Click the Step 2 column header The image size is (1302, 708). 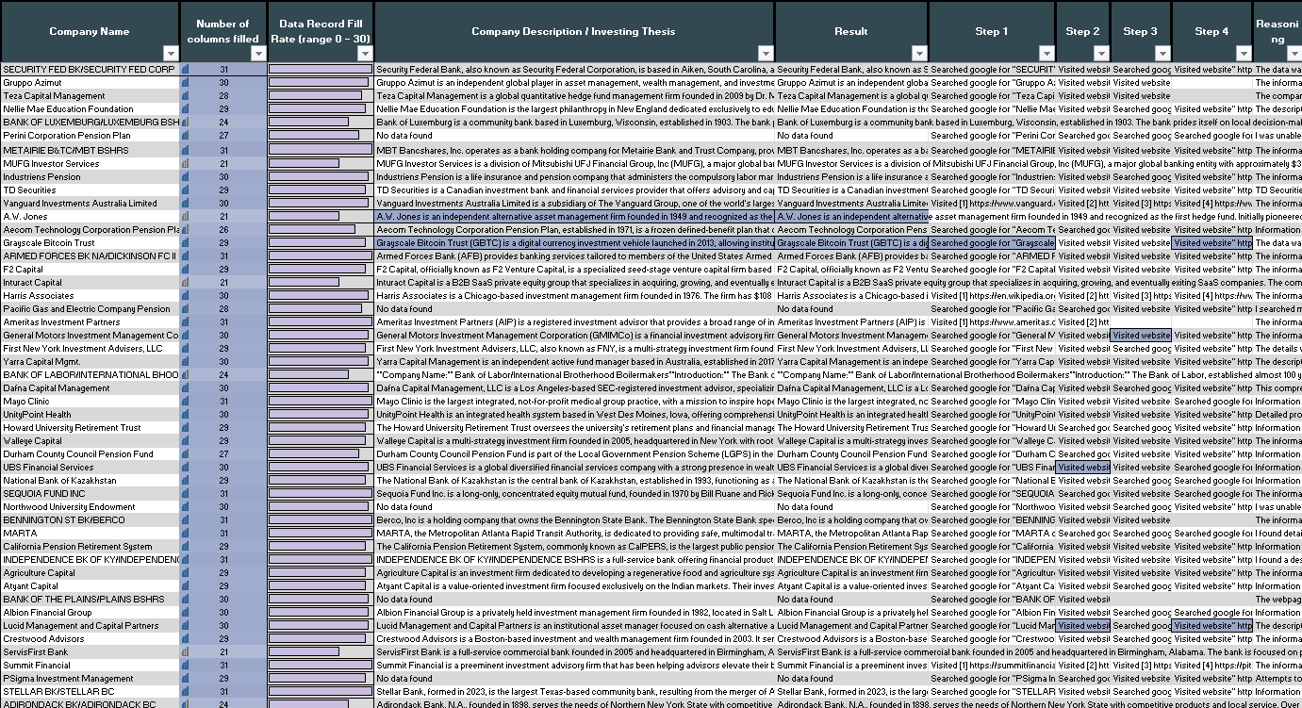[1082, 31]
